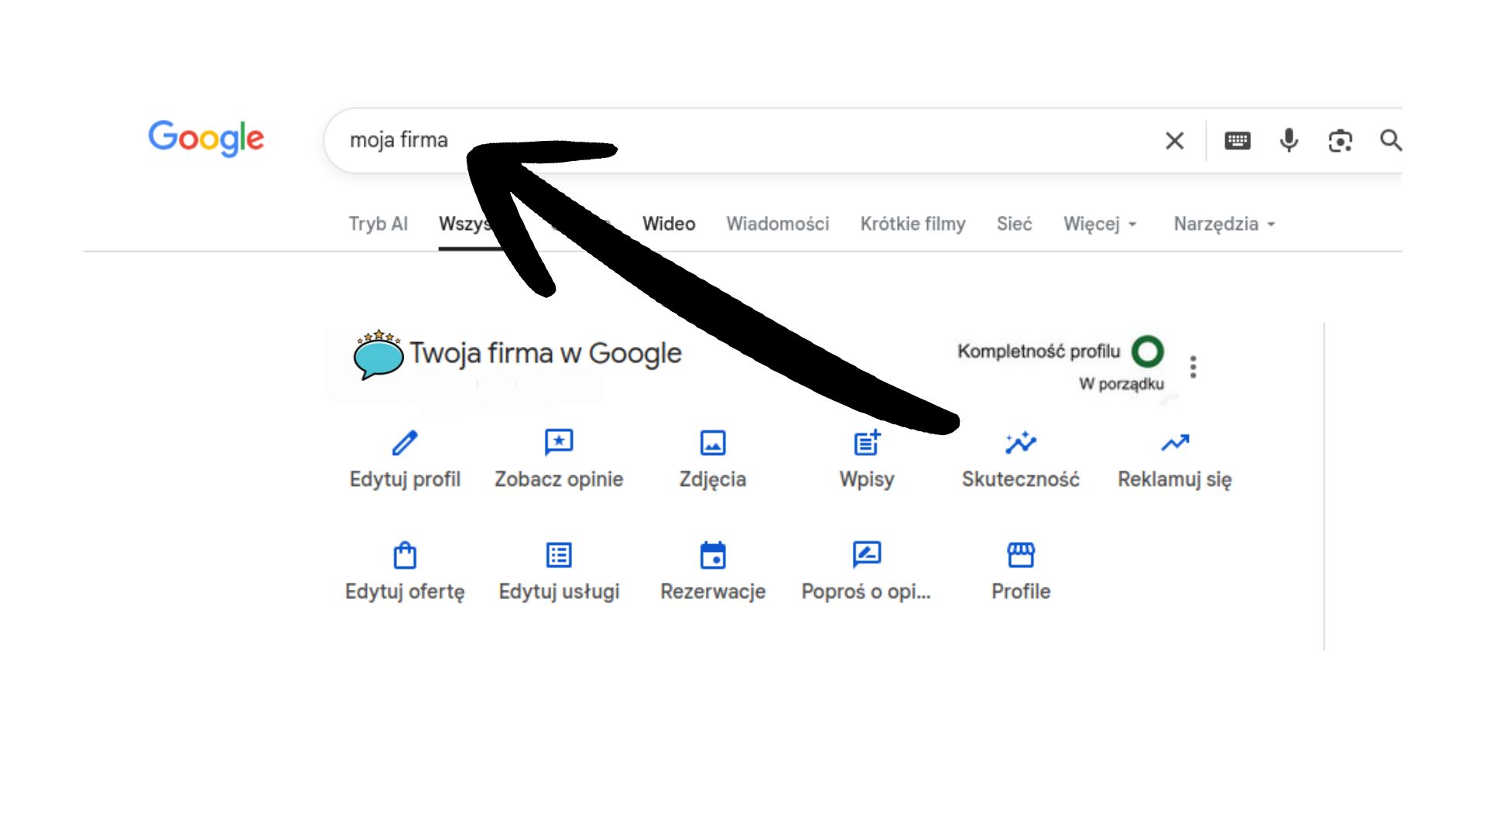1486x836 pixels.
Task: Open the Wideo tab
Action: [669, 224]
